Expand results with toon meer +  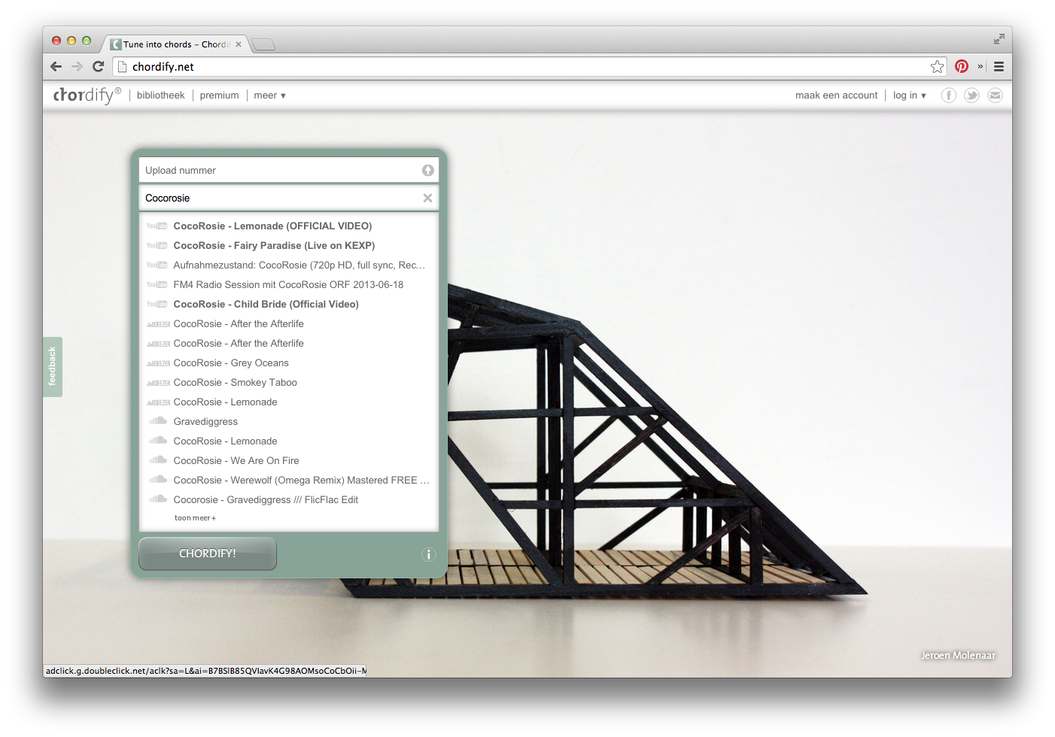[195, 517]
